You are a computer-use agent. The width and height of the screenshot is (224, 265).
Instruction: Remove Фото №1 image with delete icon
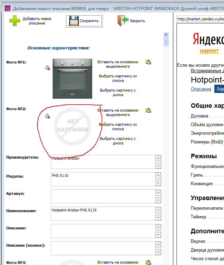pos(47,68)
